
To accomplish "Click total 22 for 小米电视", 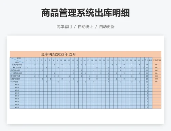I will pyautogui.click(x=147, y=82).
